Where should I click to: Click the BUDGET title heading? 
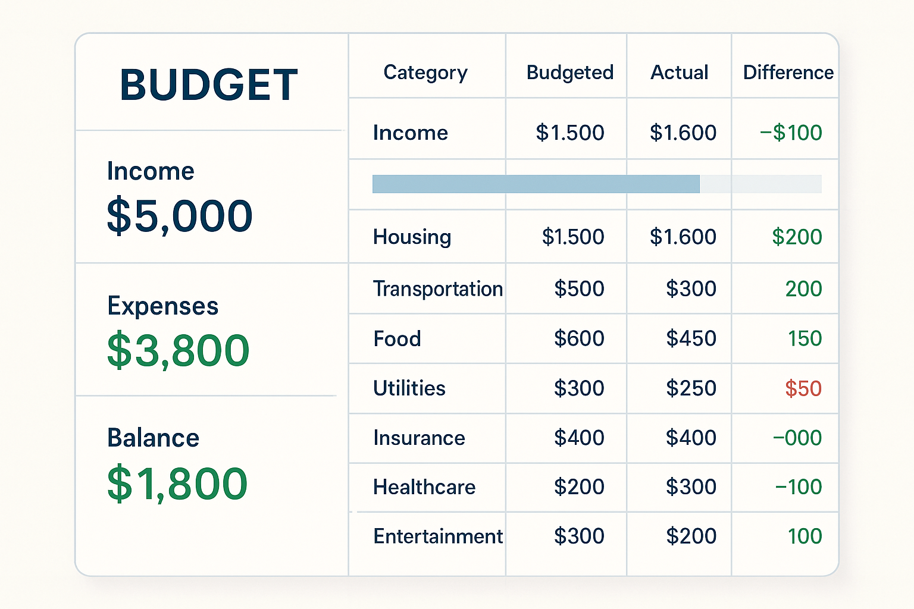[x=209, y=85]
